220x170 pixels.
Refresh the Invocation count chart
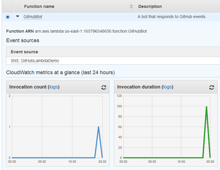pos(104,87)
